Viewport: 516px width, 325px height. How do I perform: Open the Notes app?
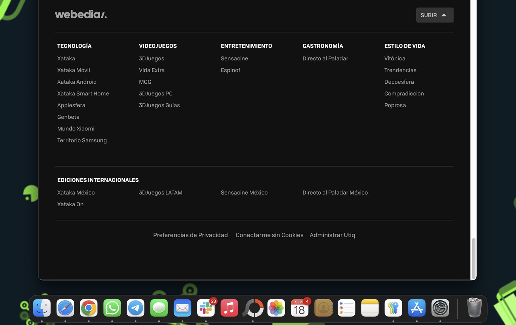coord(370,308)
